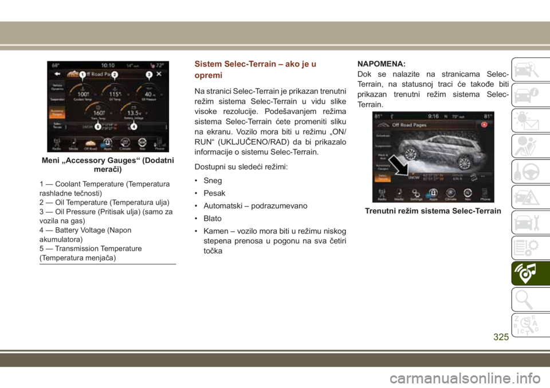Click caption 'Trenutni režim sistema Selec-Terrain'
550x388 pixels.
click(433, 211)
